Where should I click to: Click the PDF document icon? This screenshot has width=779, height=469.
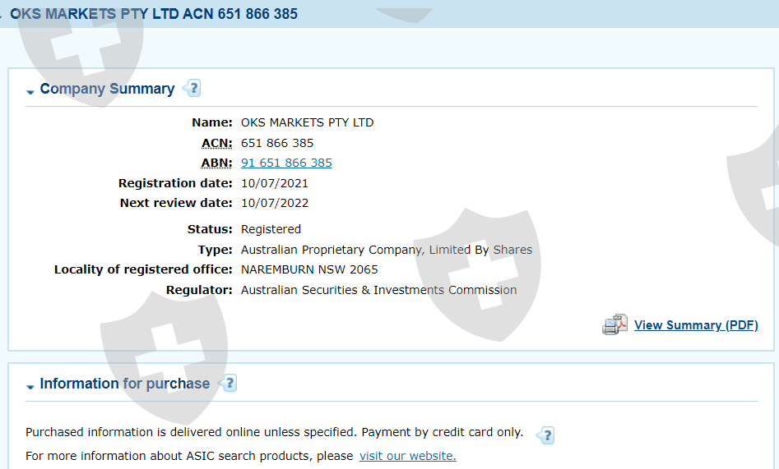coord(614,325)
